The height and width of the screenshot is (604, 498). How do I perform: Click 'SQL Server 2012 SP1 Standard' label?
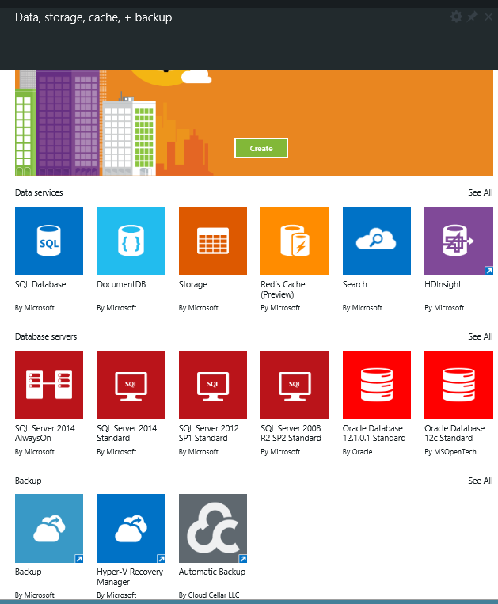click(209, 433)
